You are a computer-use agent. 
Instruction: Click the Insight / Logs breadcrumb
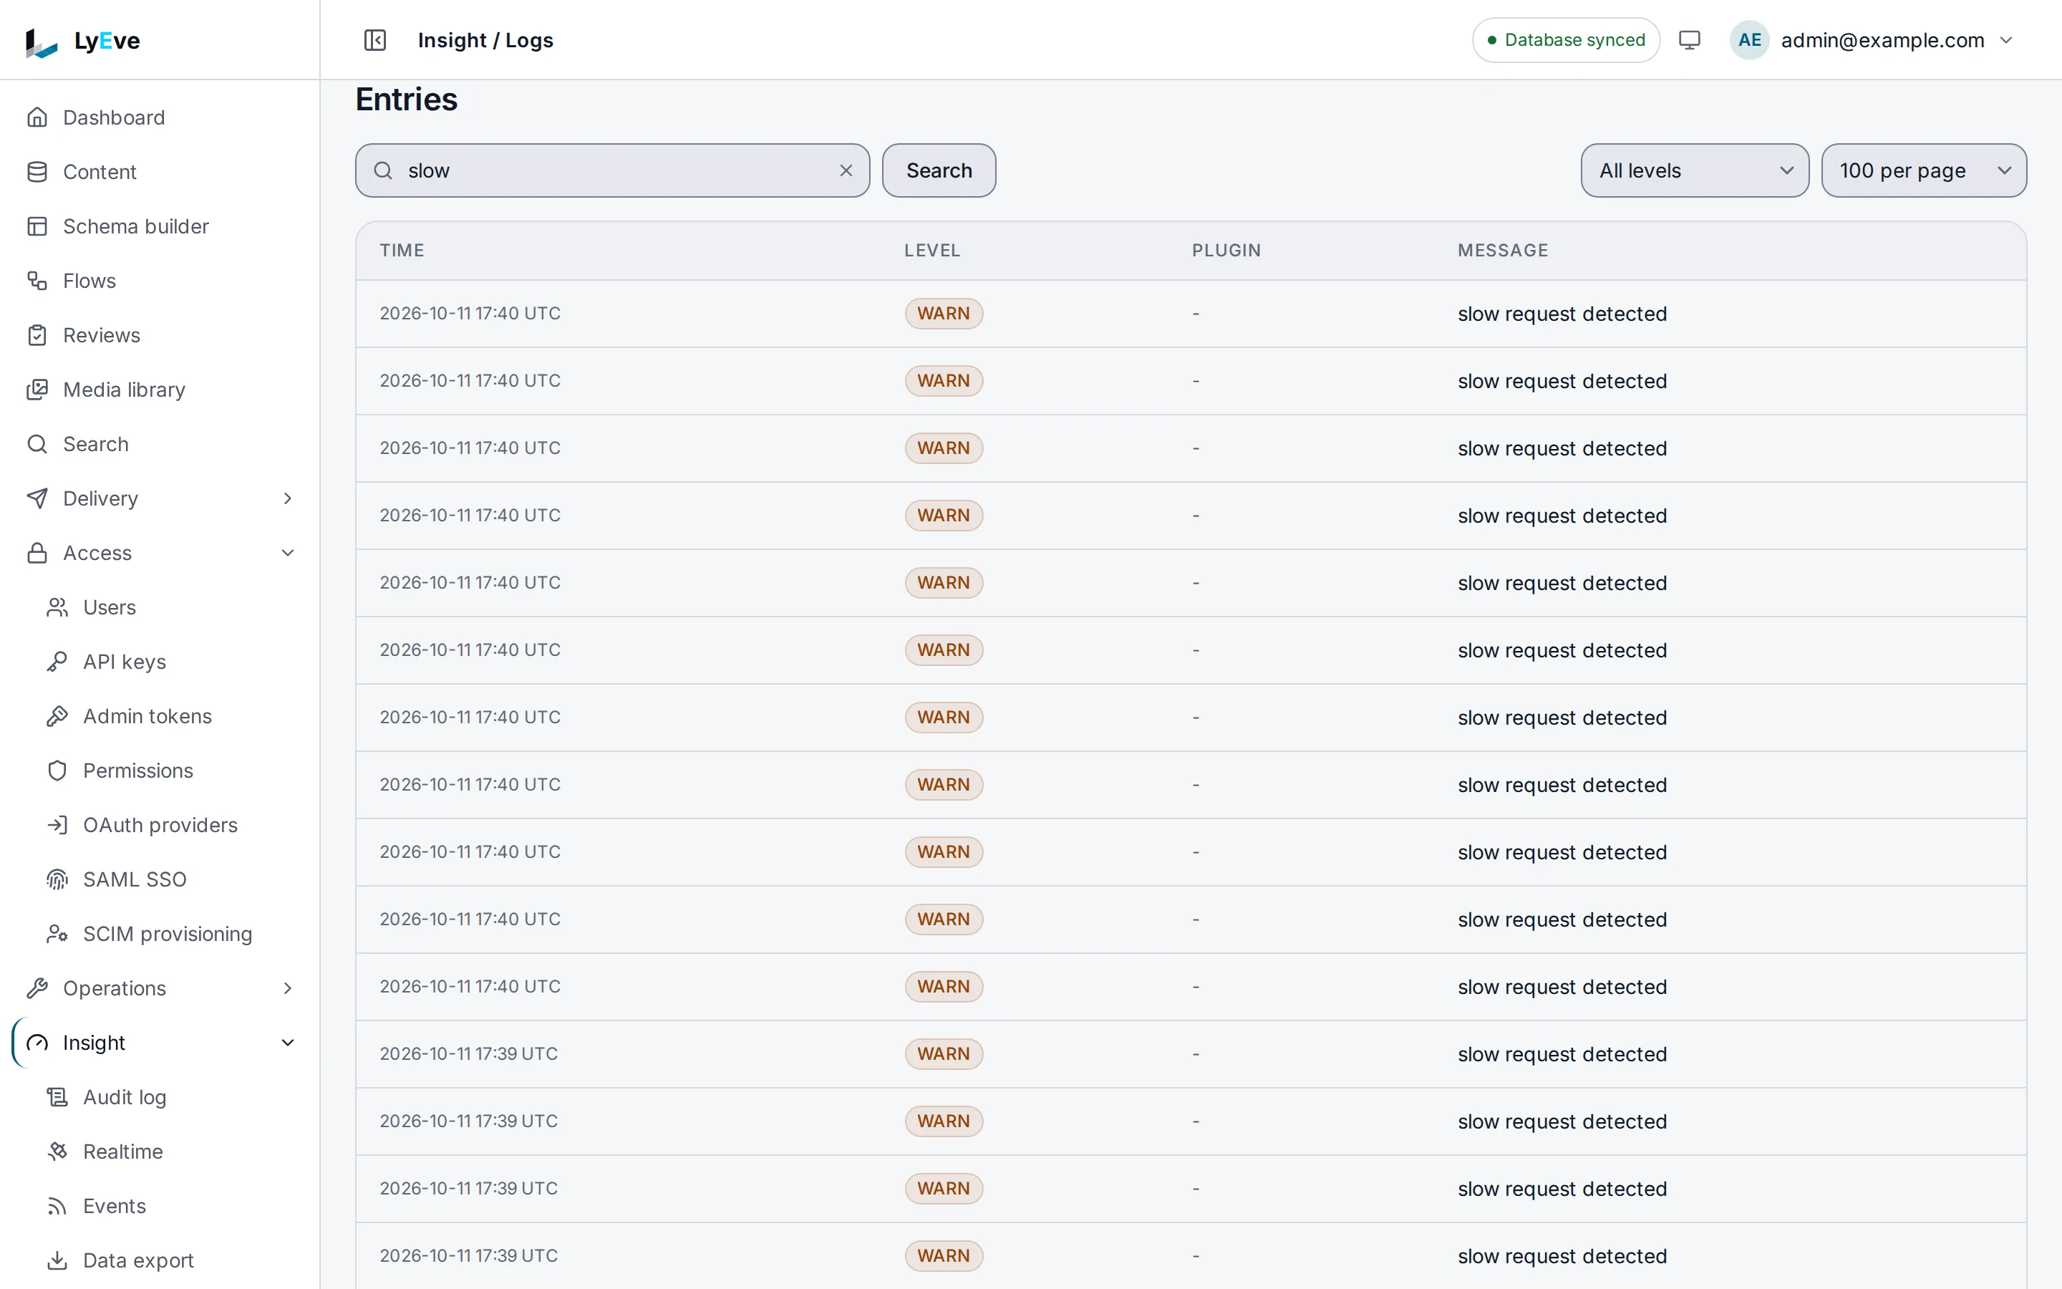click(x=485, y=40)
